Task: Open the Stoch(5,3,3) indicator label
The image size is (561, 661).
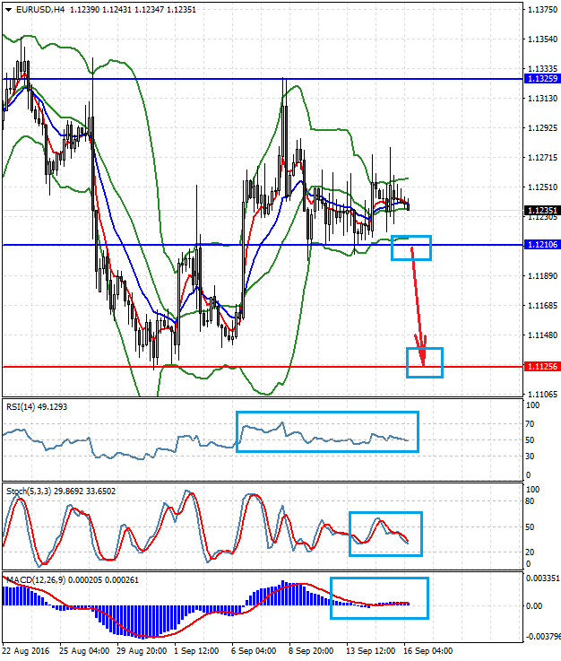Action: [31, 491]
